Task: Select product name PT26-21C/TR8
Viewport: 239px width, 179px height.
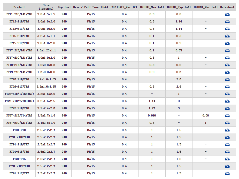Action: pyautogui.click(x=19, y=87)
